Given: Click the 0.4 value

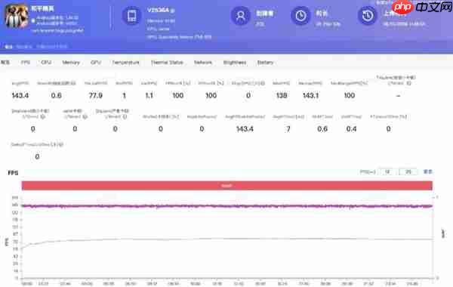Looking at the screenshot, I should pos(351,129).
